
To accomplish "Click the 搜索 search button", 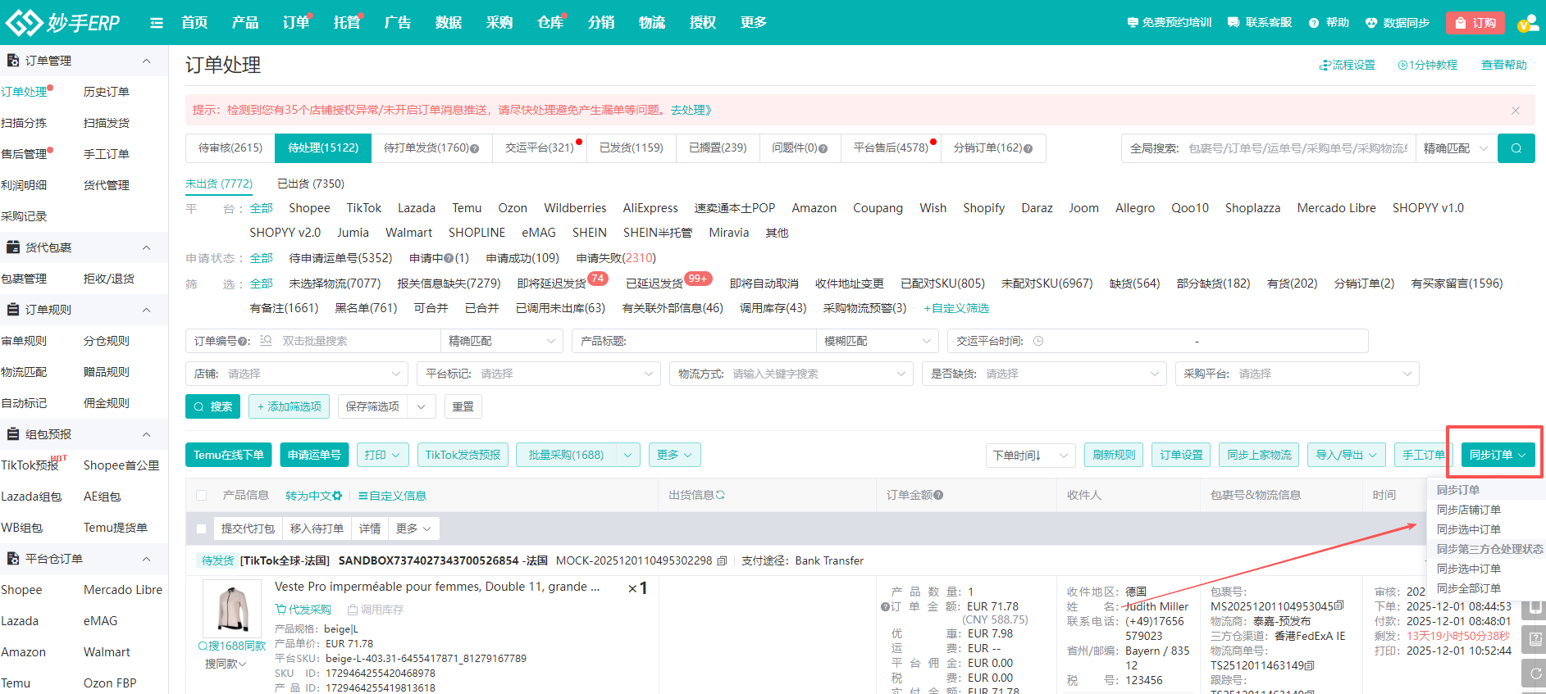I will coord(212,406).
